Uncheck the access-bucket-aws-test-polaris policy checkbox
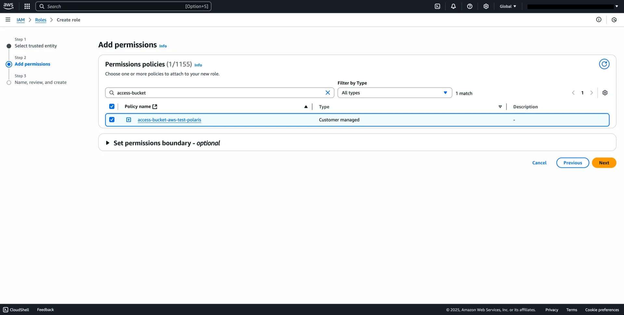624x315 pixels. click(112, 120)
